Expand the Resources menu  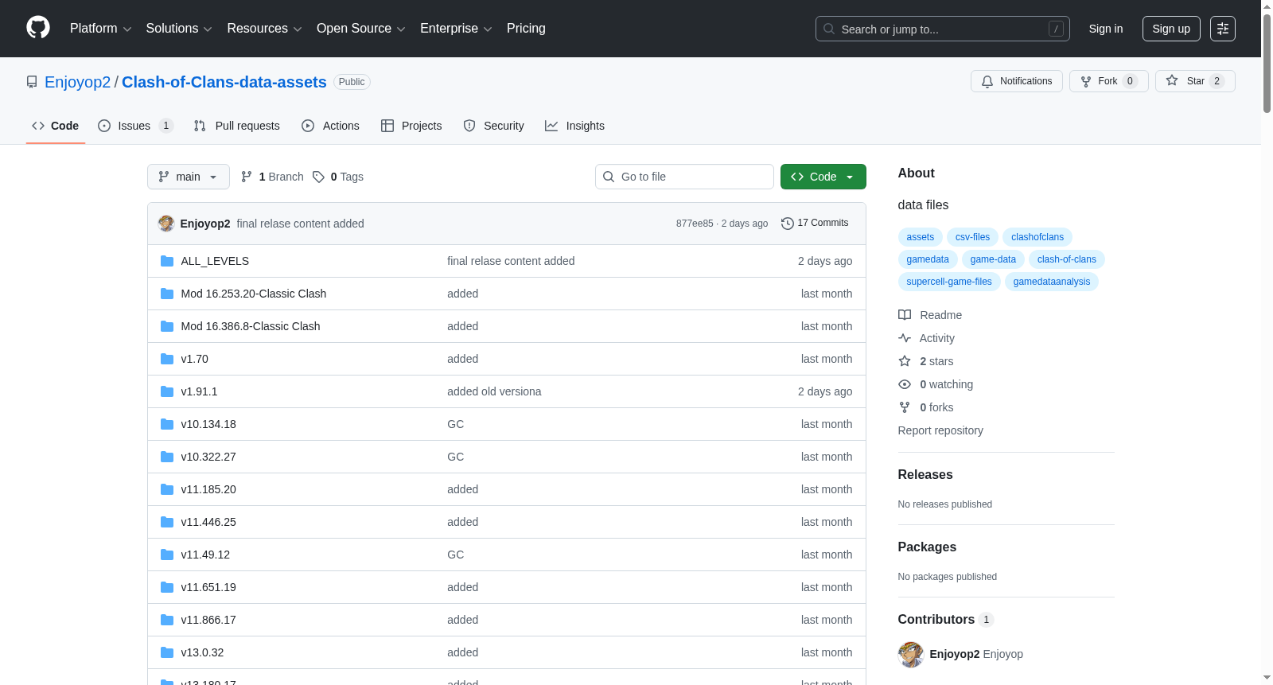(264, 29)
